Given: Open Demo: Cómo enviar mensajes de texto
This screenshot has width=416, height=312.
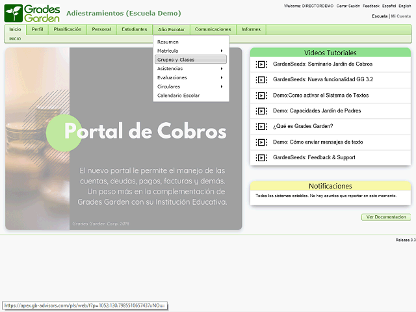Looking at the screenshot, I should pyautogui.click(x=318, y=142).
